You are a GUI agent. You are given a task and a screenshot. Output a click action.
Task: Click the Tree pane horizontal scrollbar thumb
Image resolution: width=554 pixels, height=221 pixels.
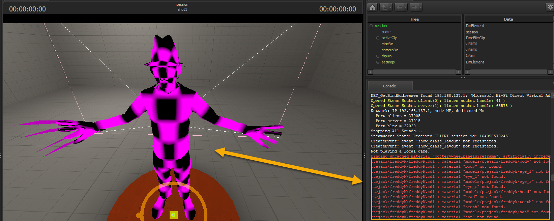(414, 72)
